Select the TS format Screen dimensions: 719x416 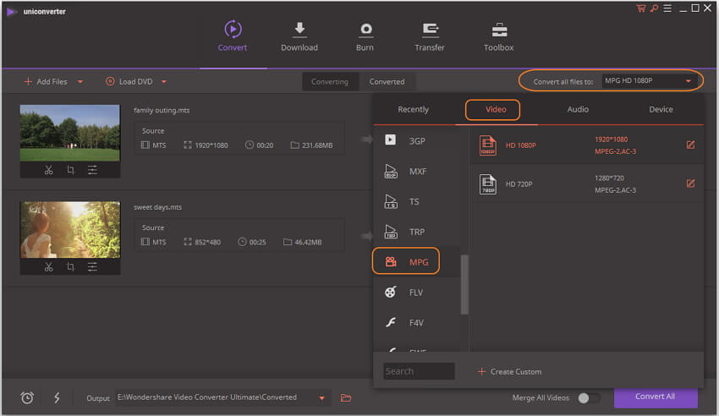[416, 201]
